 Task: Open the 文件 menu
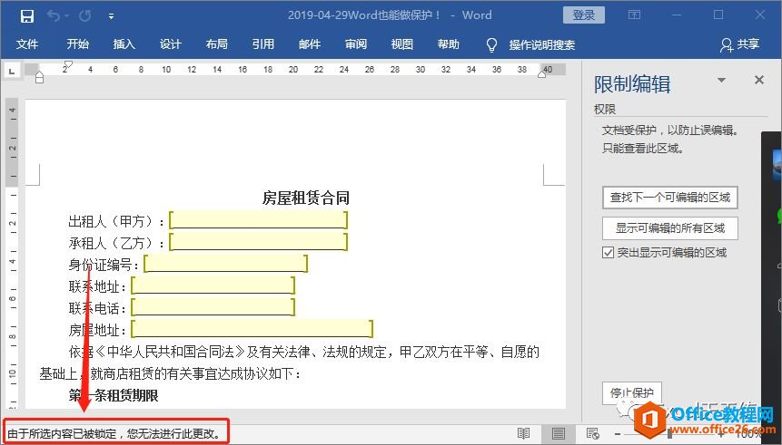click(x=27, y=44)
